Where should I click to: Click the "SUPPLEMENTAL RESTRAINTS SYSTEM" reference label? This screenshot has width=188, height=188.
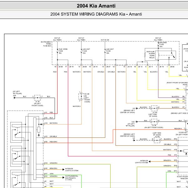click(x=72, y=178)
